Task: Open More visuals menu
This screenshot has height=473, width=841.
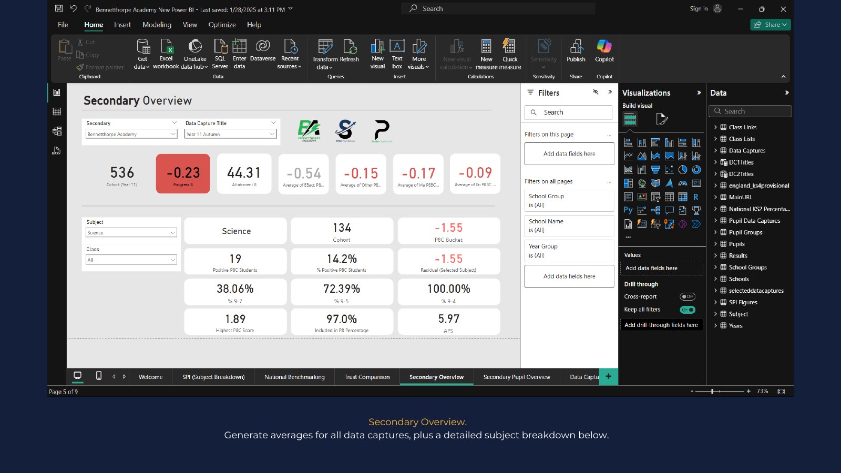Action: (x=418, y=54)
